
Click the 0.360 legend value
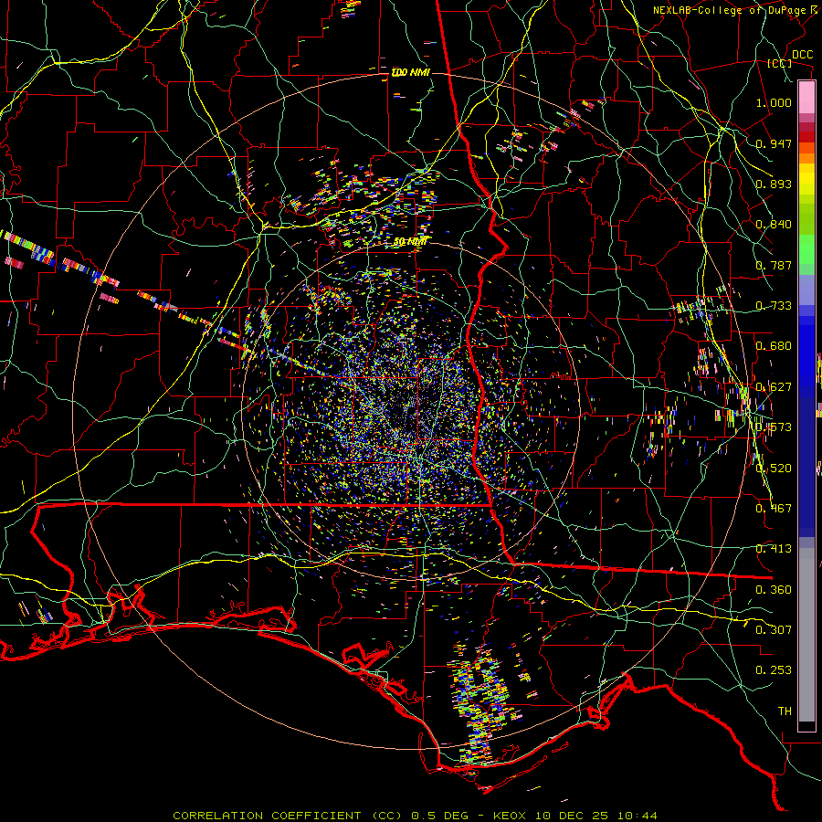tap(774, 590)
